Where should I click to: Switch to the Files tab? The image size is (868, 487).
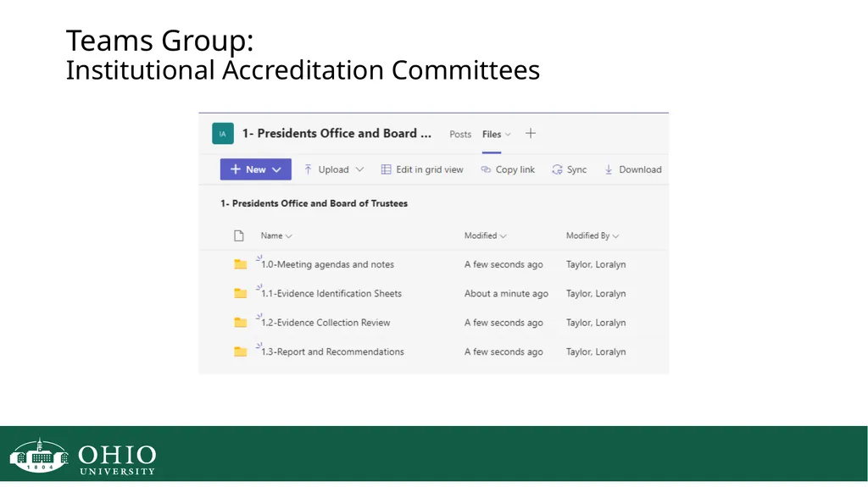(491, 134)
